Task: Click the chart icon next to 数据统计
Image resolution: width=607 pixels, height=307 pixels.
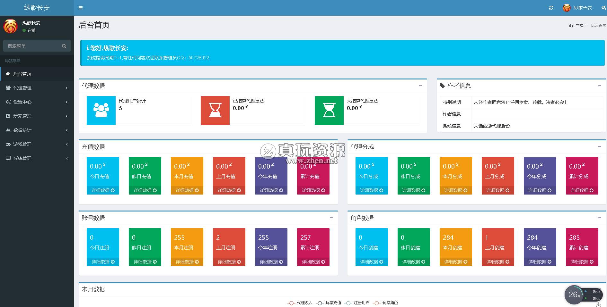Action: tap(8, 130)
